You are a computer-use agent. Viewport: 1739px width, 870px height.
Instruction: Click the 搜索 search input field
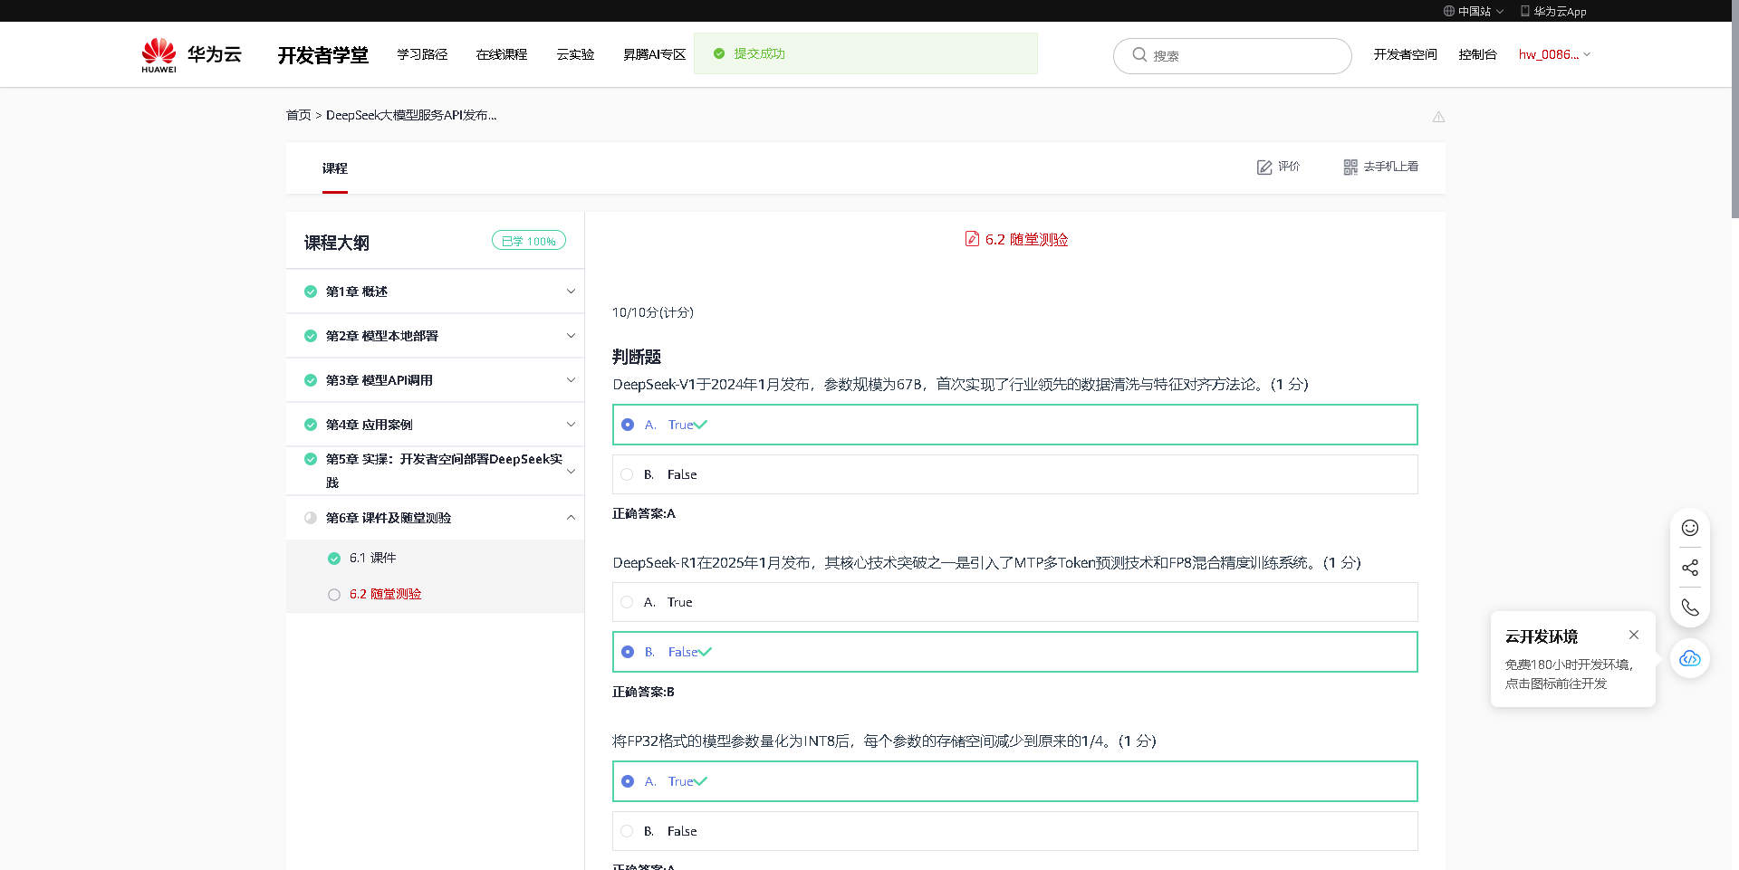(1233, 55)
